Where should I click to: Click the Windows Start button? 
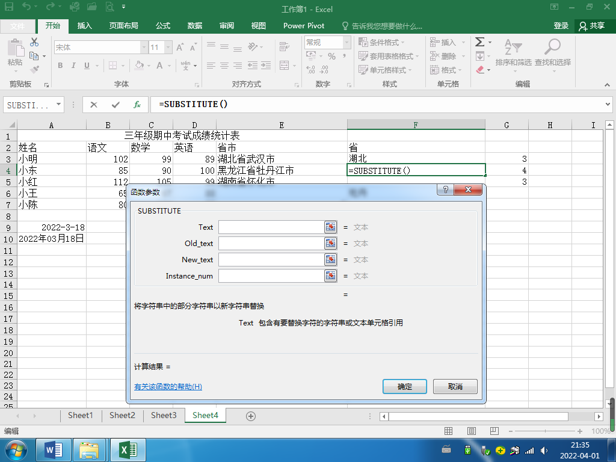pyautogui.click(x=16, y=450)
